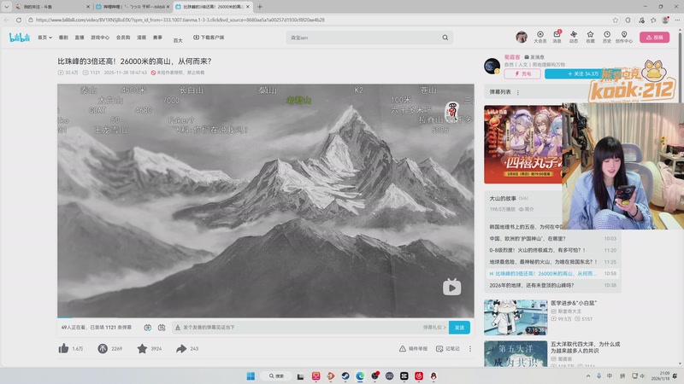Select playlist item 0-8级烈度 火山的终极威力
Screen dimensions: 684x384
pos(552,250)
